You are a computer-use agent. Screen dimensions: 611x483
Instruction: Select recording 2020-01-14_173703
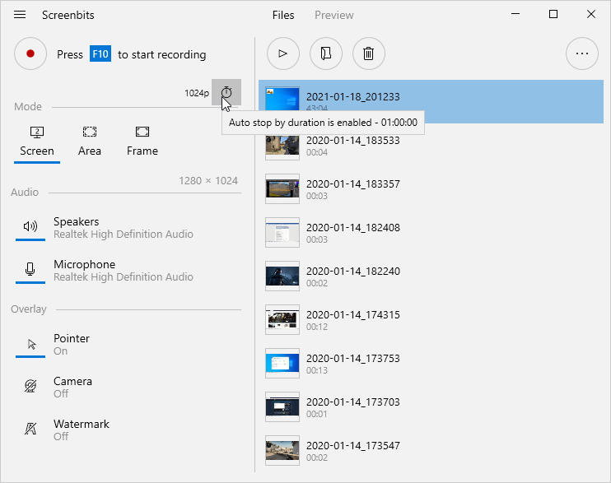tap(431, 407)
